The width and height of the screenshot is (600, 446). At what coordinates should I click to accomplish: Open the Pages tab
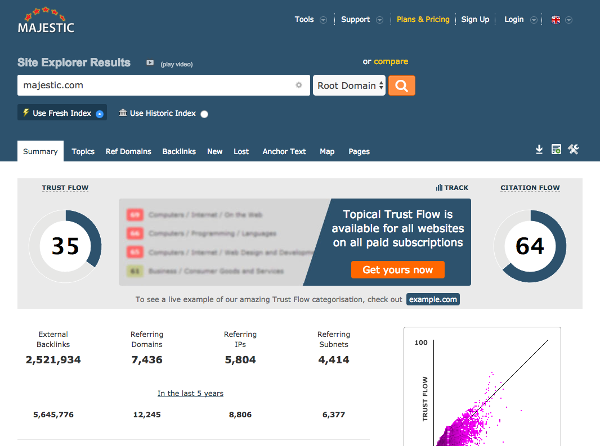359,151
